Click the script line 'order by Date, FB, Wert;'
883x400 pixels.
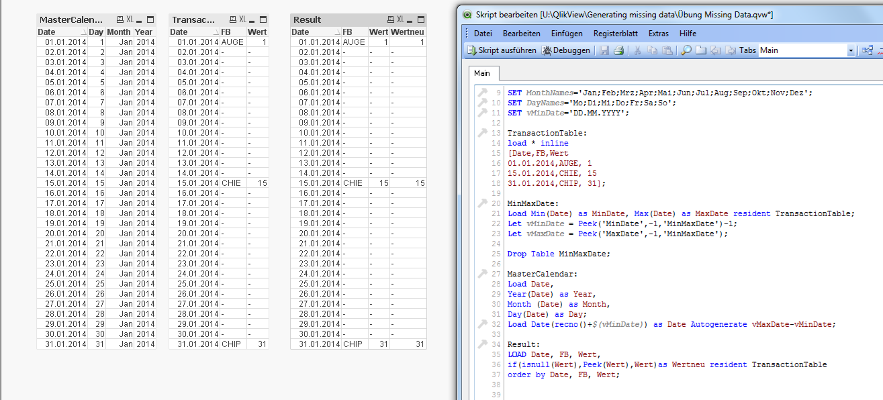563,374
